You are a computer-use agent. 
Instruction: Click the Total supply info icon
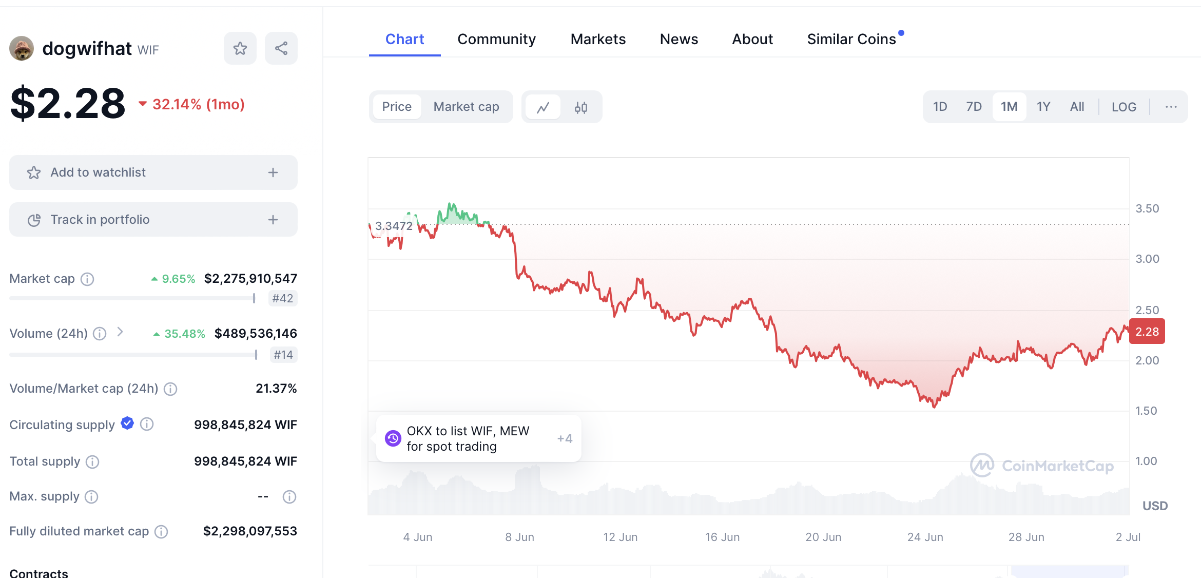pos(92,462)
